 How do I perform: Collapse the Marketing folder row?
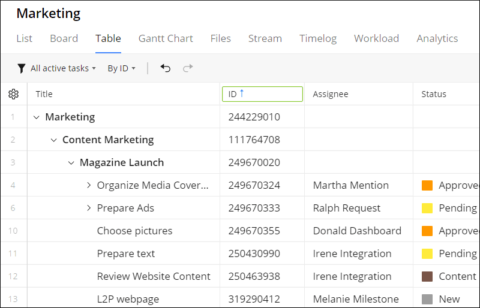(36, 117)
